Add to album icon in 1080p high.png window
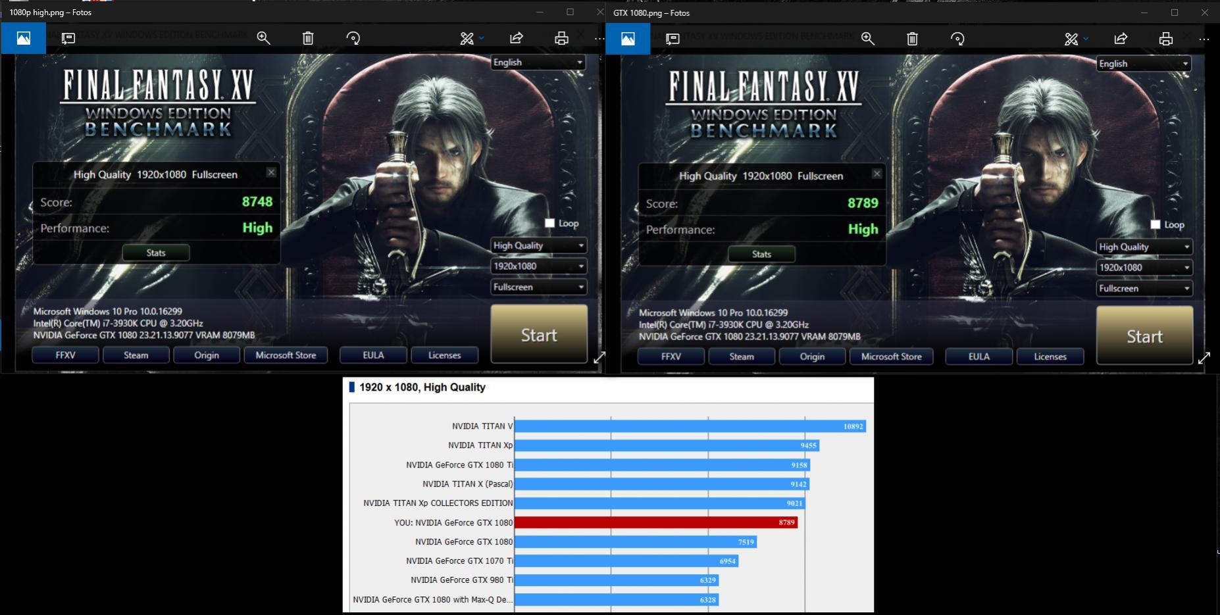Viewport: 1220px width, 615px height. [x=68, y=38]
